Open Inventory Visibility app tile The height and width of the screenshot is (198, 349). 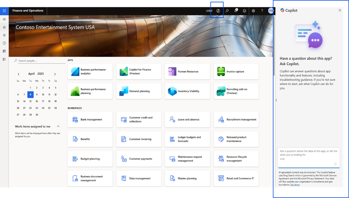188,91
